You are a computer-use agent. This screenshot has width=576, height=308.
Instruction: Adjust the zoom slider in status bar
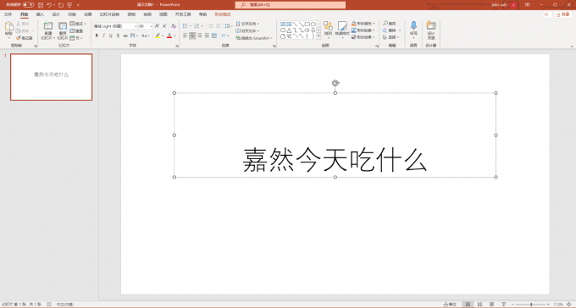(531, 305)
